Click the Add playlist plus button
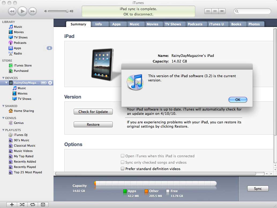 pos(12,205)
